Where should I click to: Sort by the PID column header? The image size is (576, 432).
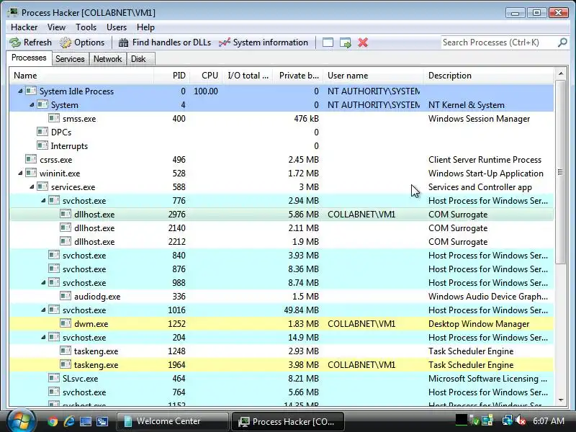pyautogui.click(x=171, y=76)
